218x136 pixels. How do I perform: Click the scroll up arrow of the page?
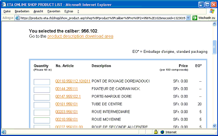[x=214, y=24]
